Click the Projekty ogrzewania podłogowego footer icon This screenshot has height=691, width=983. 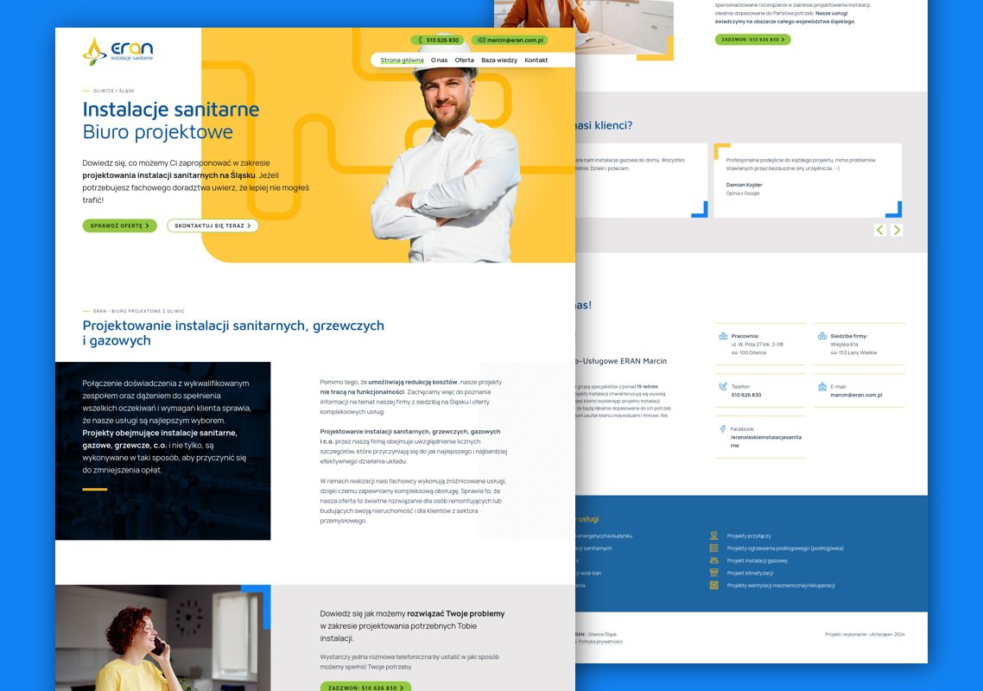coord(713,548)
